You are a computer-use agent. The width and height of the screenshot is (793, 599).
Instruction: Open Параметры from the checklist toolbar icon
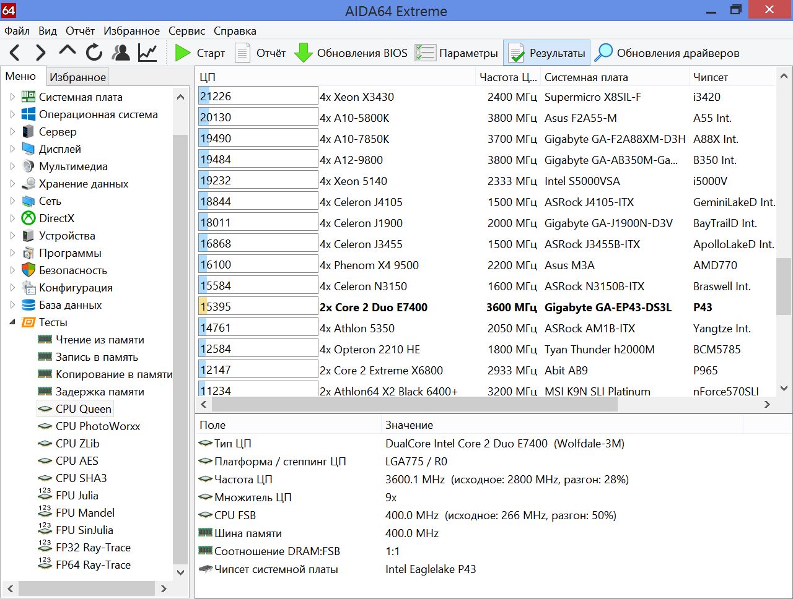click(457, 53)
